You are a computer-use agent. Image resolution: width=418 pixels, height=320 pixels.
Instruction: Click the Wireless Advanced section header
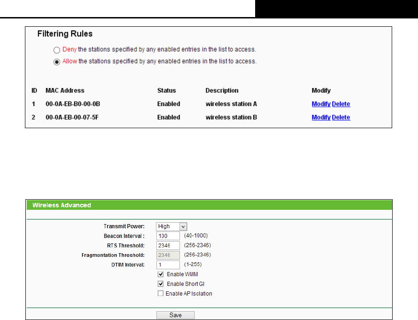pos(62,205)
